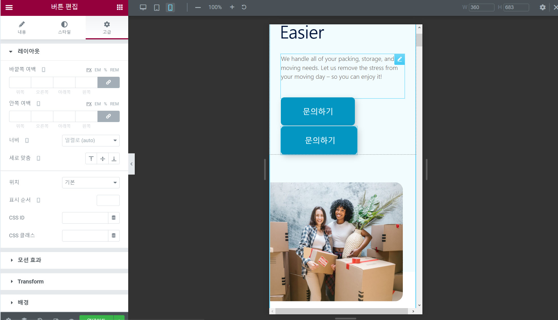Switch to tablet preview mode
Screen dimensions: 558x320
157,7
